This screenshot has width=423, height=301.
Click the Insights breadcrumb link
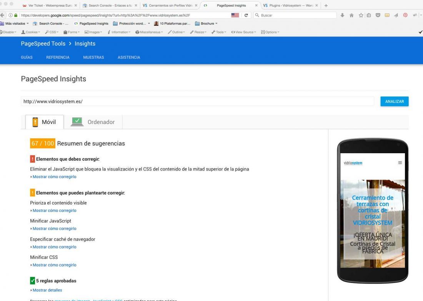(85, 44)
